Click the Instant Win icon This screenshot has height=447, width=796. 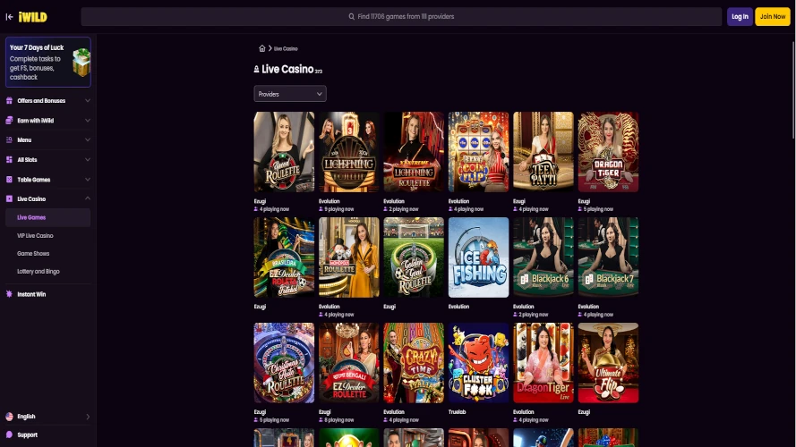pyautogui.click(x=9, y=294)
